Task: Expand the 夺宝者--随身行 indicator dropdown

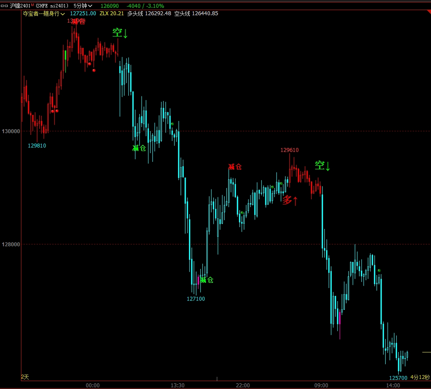Action: point(44,13)
